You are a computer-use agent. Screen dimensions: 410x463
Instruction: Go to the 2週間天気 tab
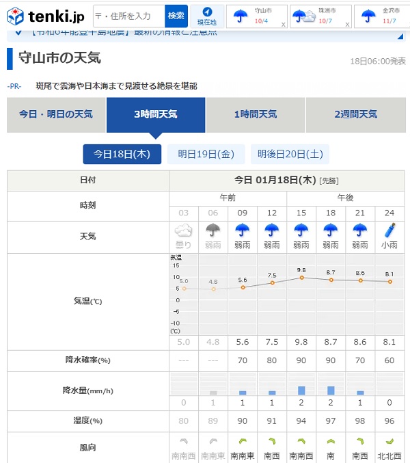(x=355, y=114)
